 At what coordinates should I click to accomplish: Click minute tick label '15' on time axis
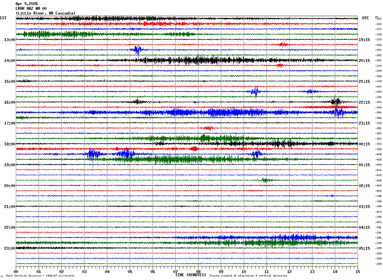point(358,271)
